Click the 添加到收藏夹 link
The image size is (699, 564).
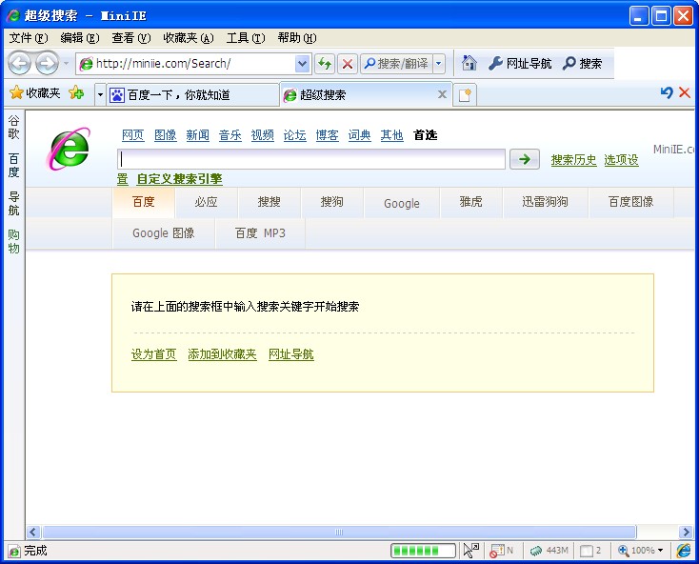(222, 354)
